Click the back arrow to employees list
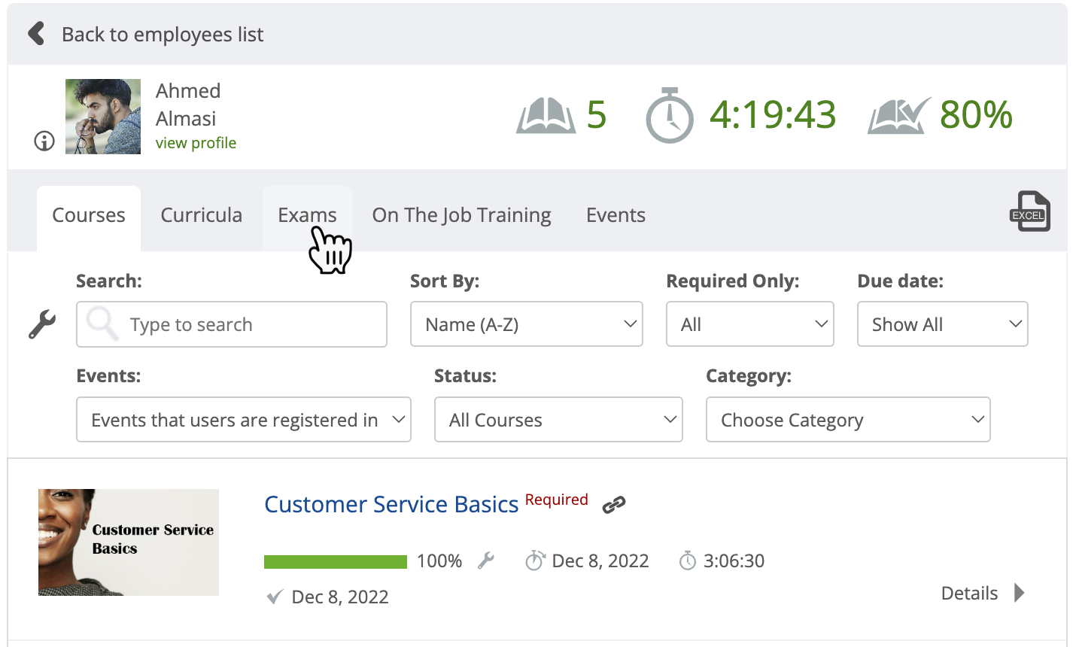The image size is (1073, 647). (x=35, y=34)
